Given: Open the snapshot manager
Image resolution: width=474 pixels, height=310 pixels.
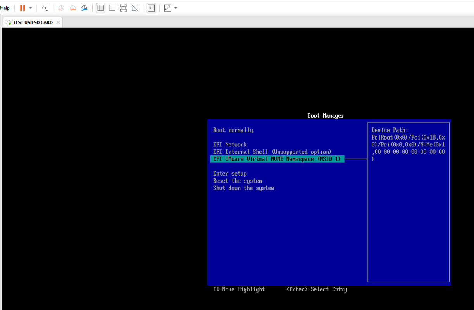Looking at the screenshot, I should tap(84, 8).
